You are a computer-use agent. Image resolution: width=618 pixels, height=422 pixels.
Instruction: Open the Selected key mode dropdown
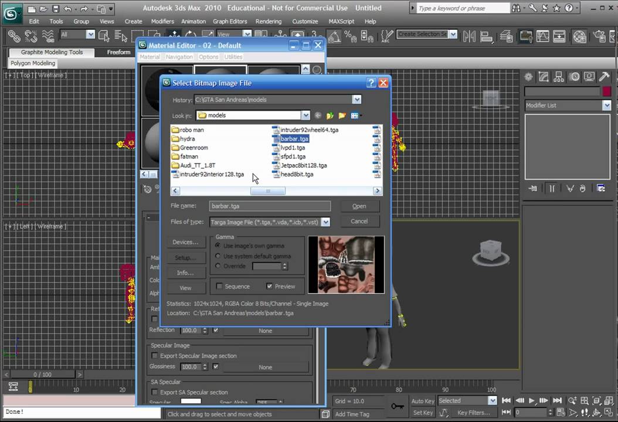click(x=493, y=401)
